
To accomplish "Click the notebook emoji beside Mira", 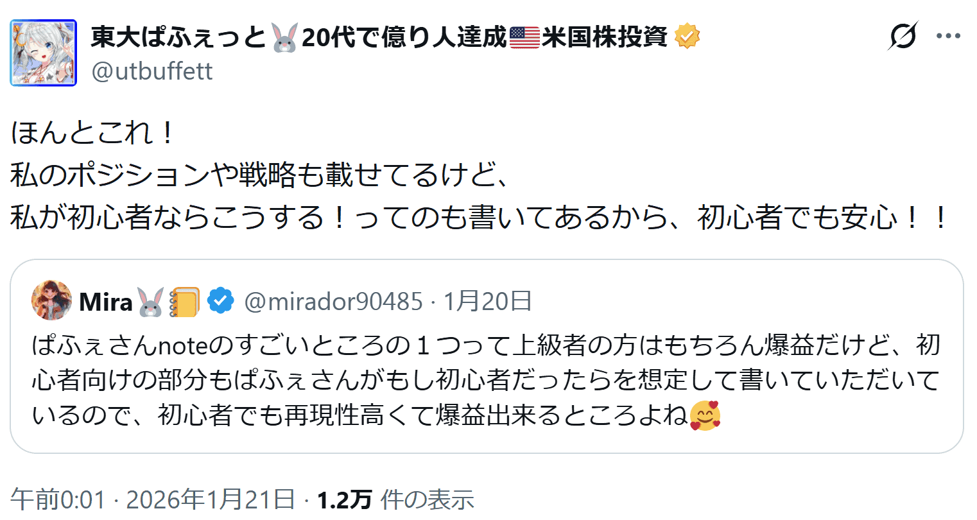I will 185,302.
